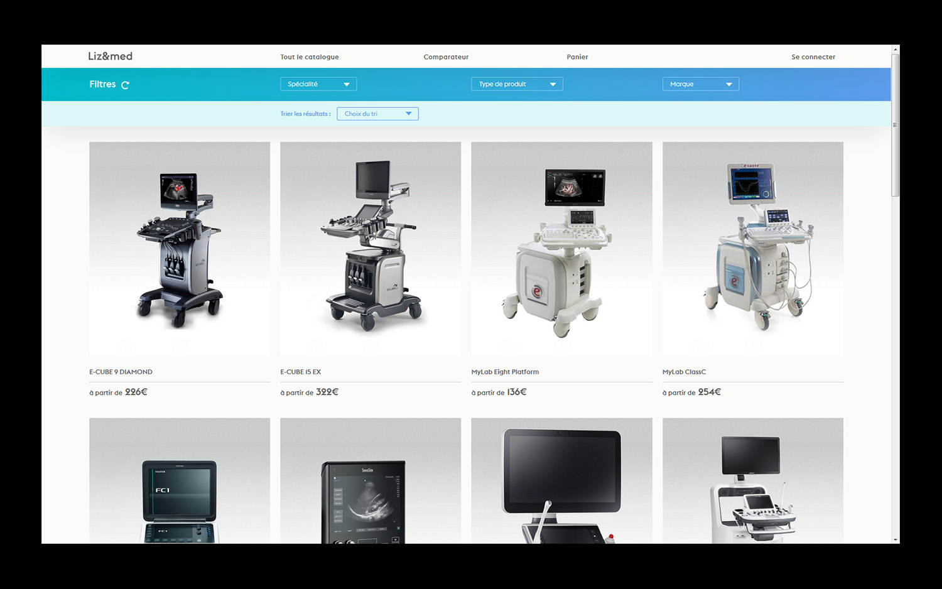Select the E-CUBE 9 DIAMOND product image
This screenshot has width=942, height=589.
[x=180, y=249]
